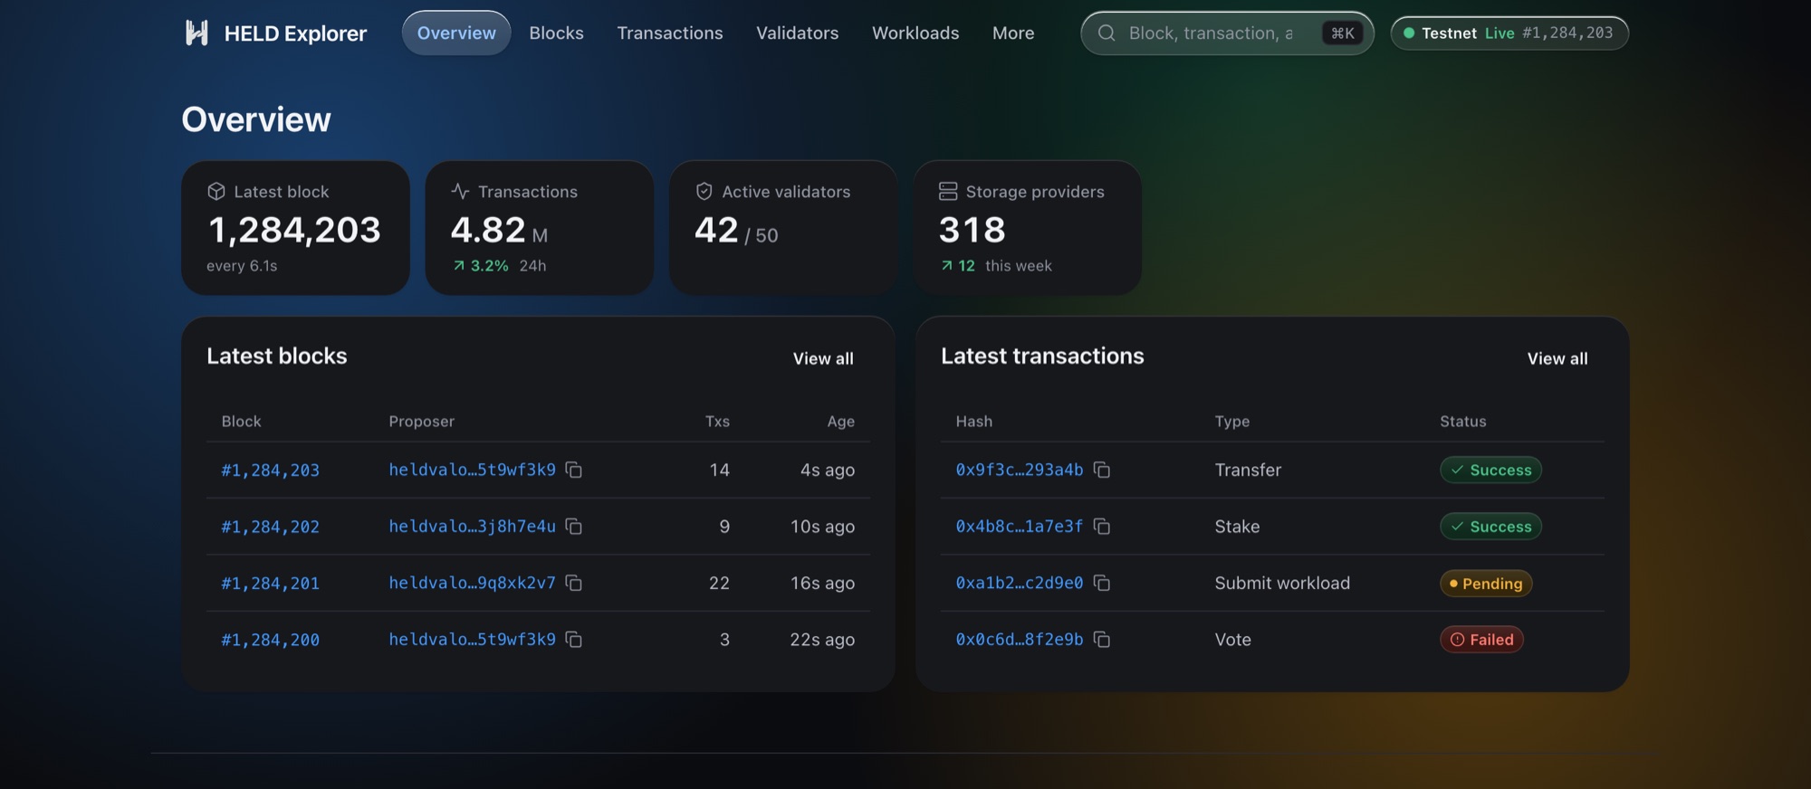Go to the Blocks tab
1811x789 pixels.
click(556, 33)
